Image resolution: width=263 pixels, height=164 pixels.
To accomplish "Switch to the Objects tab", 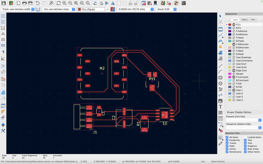I will (x=244, y=20).
